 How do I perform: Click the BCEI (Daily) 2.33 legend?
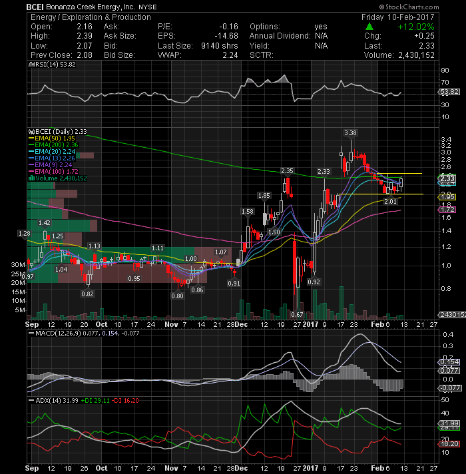point(58,132)
